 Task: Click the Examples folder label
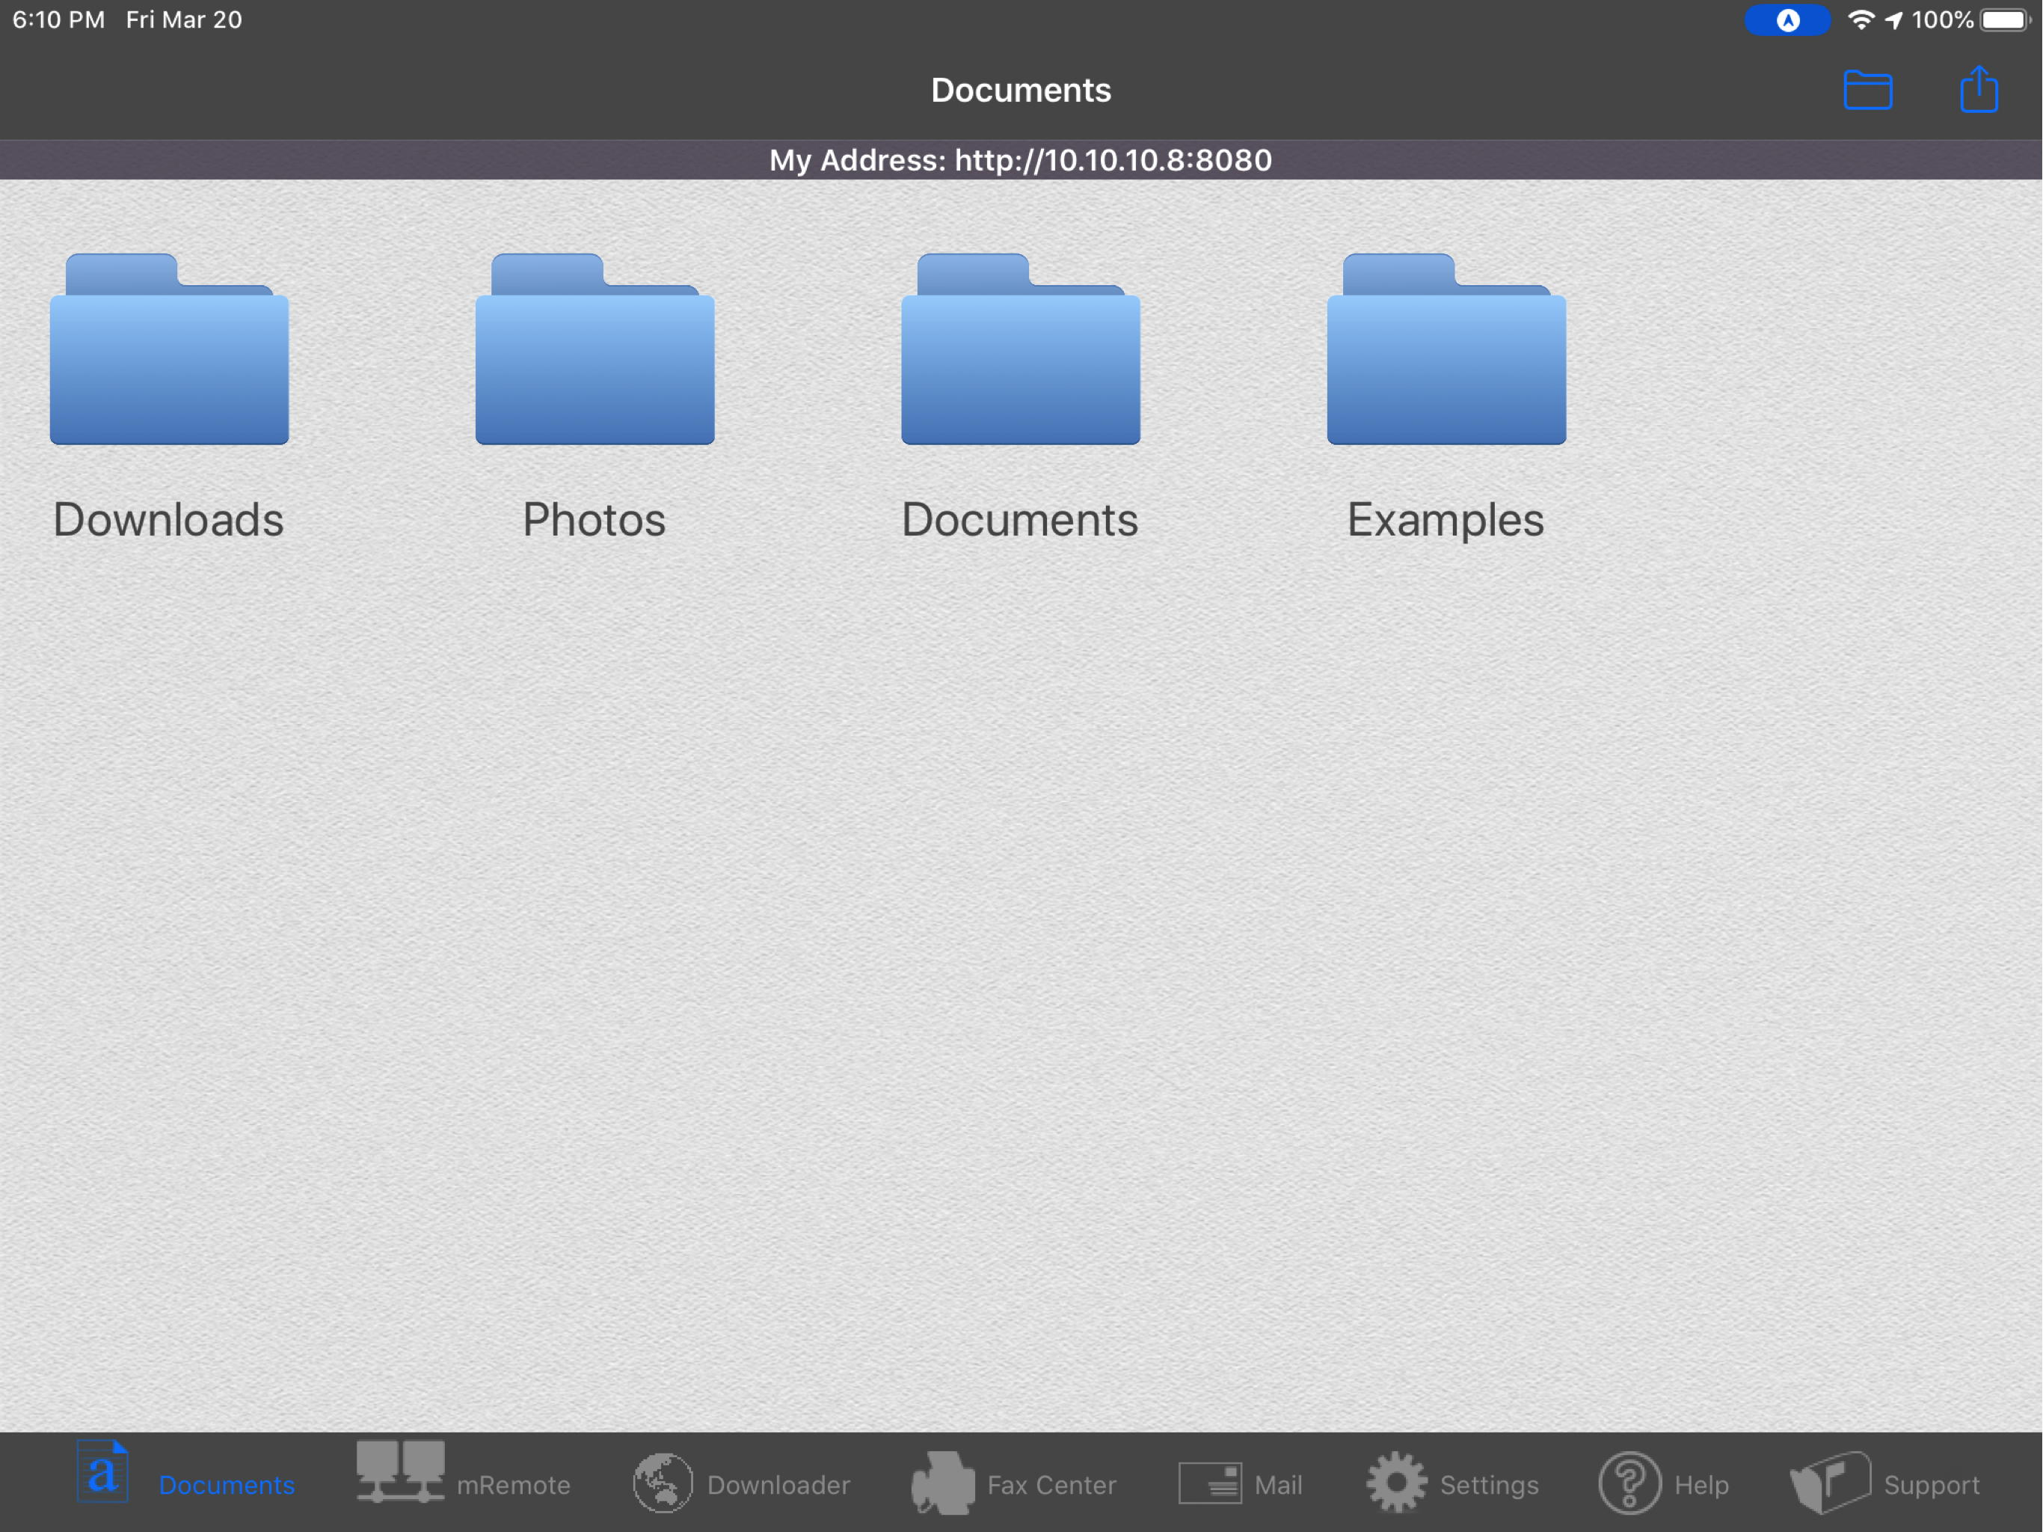pyautogui.click(x=1446, y=520)
